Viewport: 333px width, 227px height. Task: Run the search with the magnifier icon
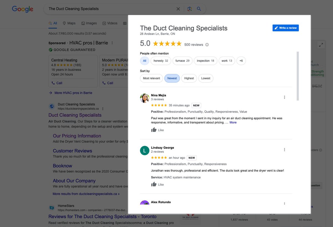199,9
